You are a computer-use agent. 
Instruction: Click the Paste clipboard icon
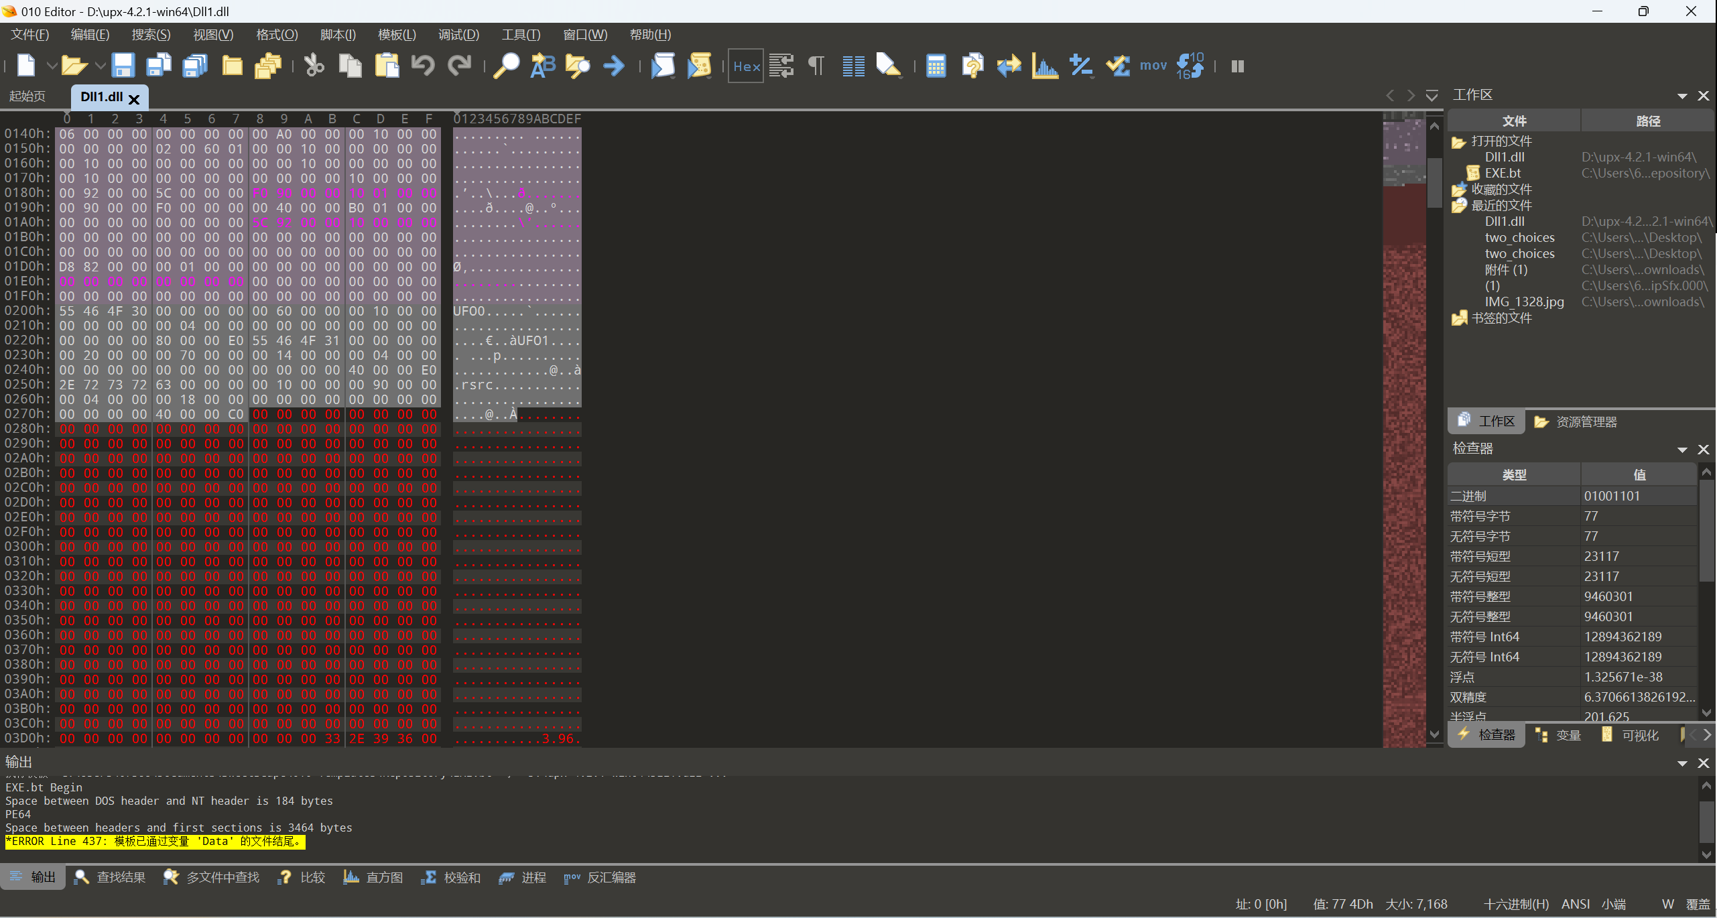click(x=387, y=66)
